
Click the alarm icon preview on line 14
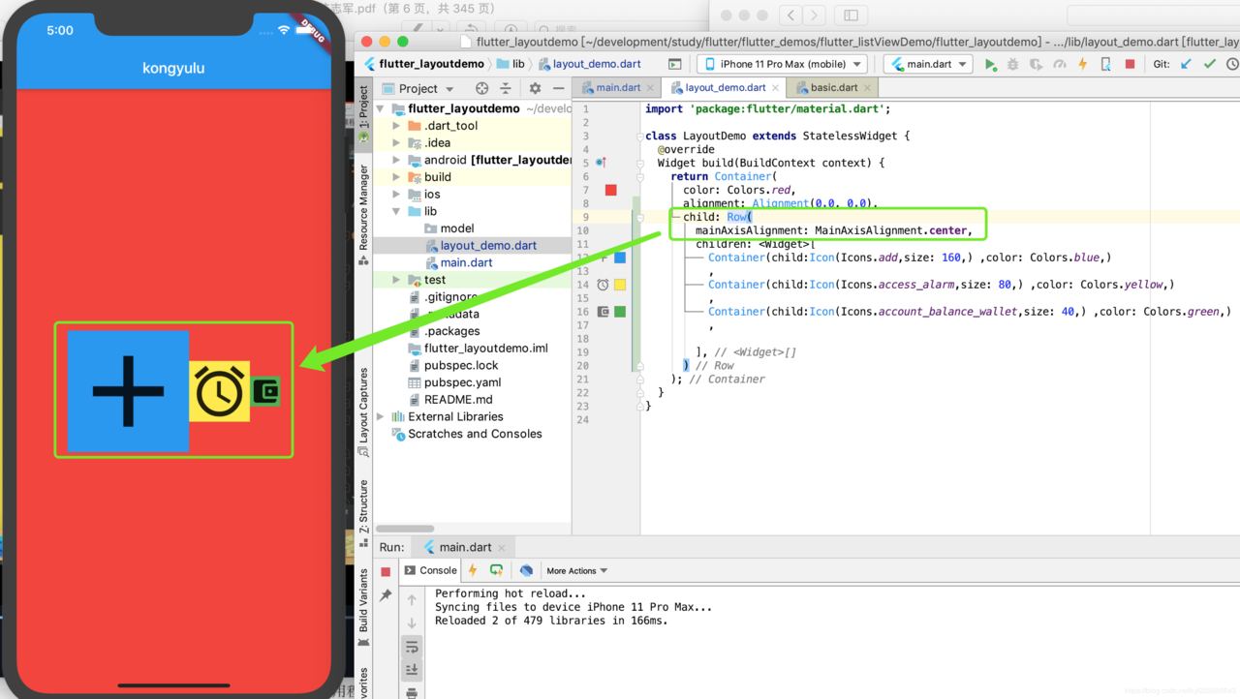pyautogui.click(x=603, y=285)
